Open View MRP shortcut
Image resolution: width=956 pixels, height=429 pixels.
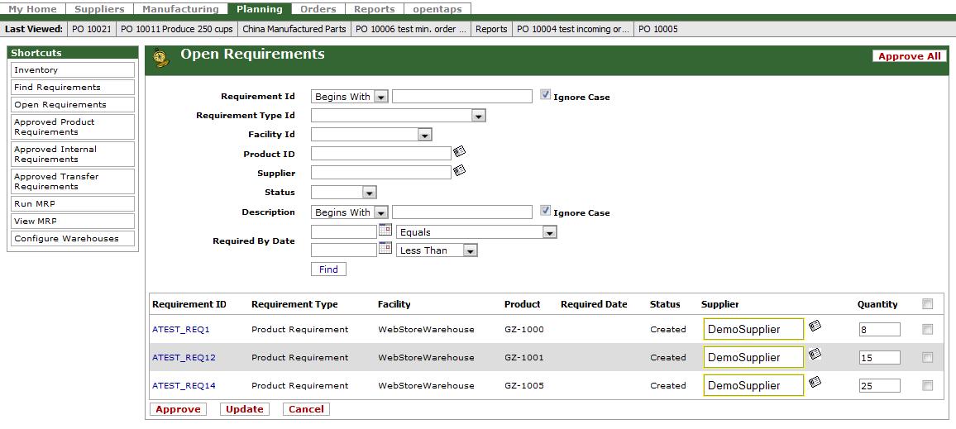click(73, 222)
